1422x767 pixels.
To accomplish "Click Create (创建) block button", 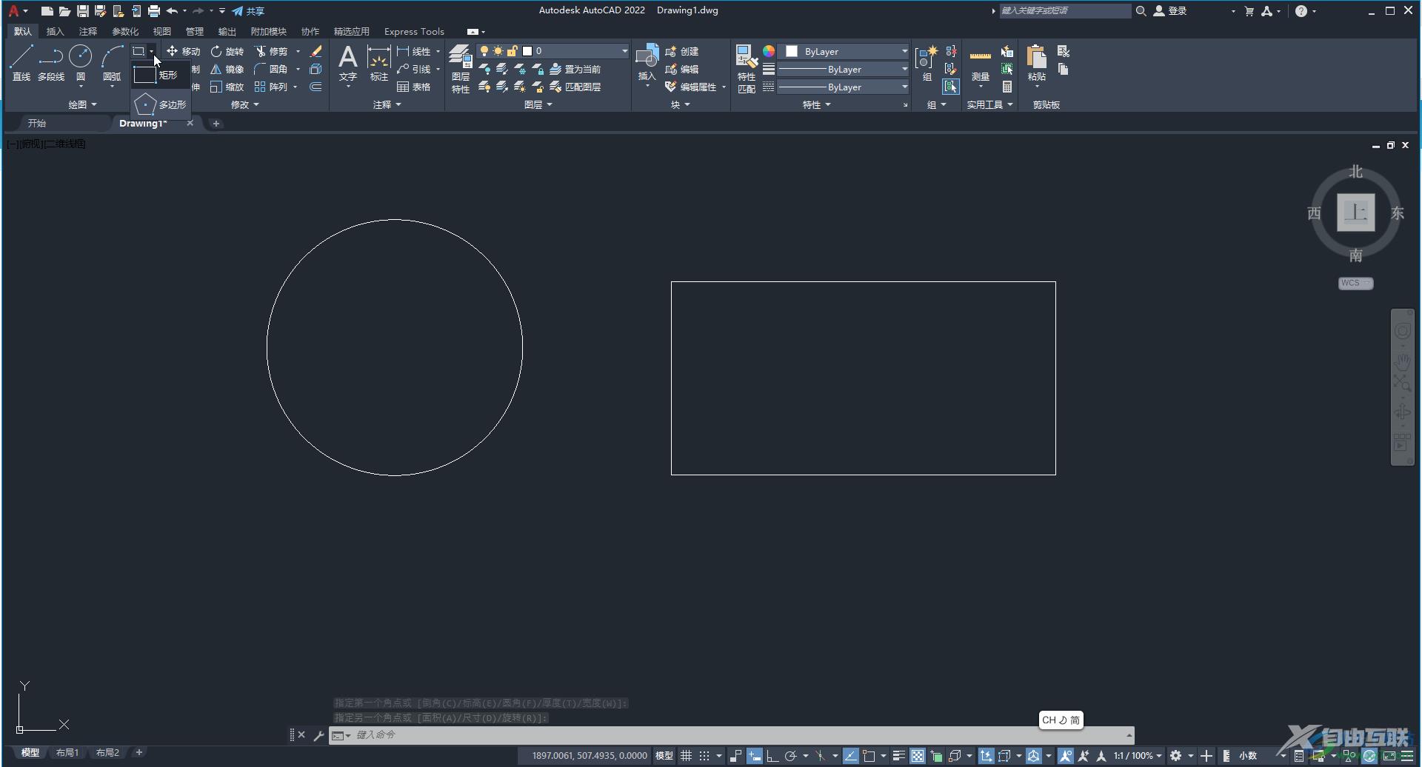I will click(682, 51).
